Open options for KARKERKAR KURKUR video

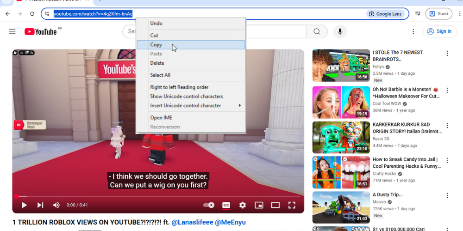tap(447, 126)
